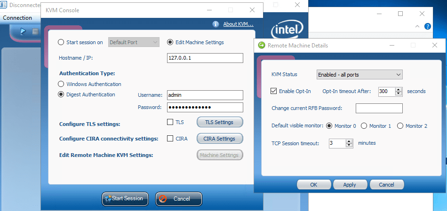Click the blue help question mark icon

(x=428, y=26)
